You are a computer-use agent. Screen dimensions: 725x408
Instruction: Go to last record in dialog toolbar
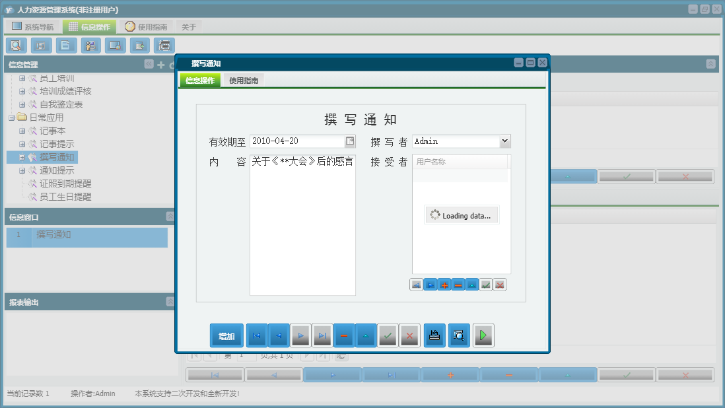point(322,335)
